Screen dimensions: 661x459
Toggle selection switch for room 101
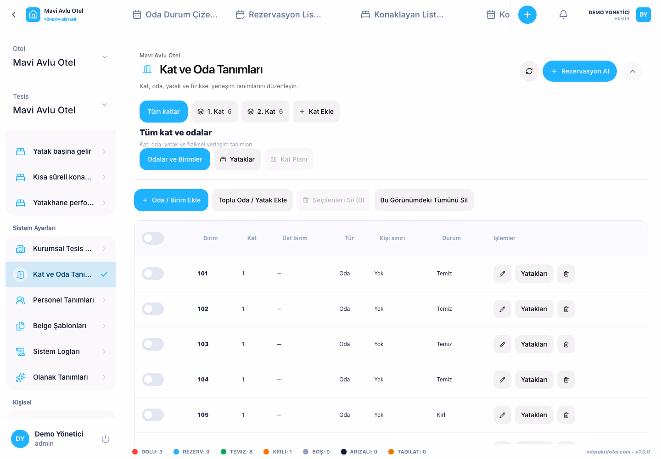tap(153, 274)
